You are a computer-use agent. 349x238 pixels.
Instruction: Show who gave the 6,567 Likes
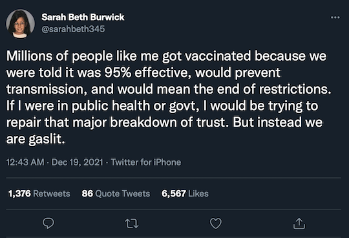[x=185, y=193]
